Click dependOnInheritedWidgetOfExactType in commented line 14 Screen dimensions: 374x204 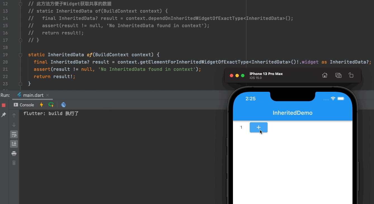point(196,18)
